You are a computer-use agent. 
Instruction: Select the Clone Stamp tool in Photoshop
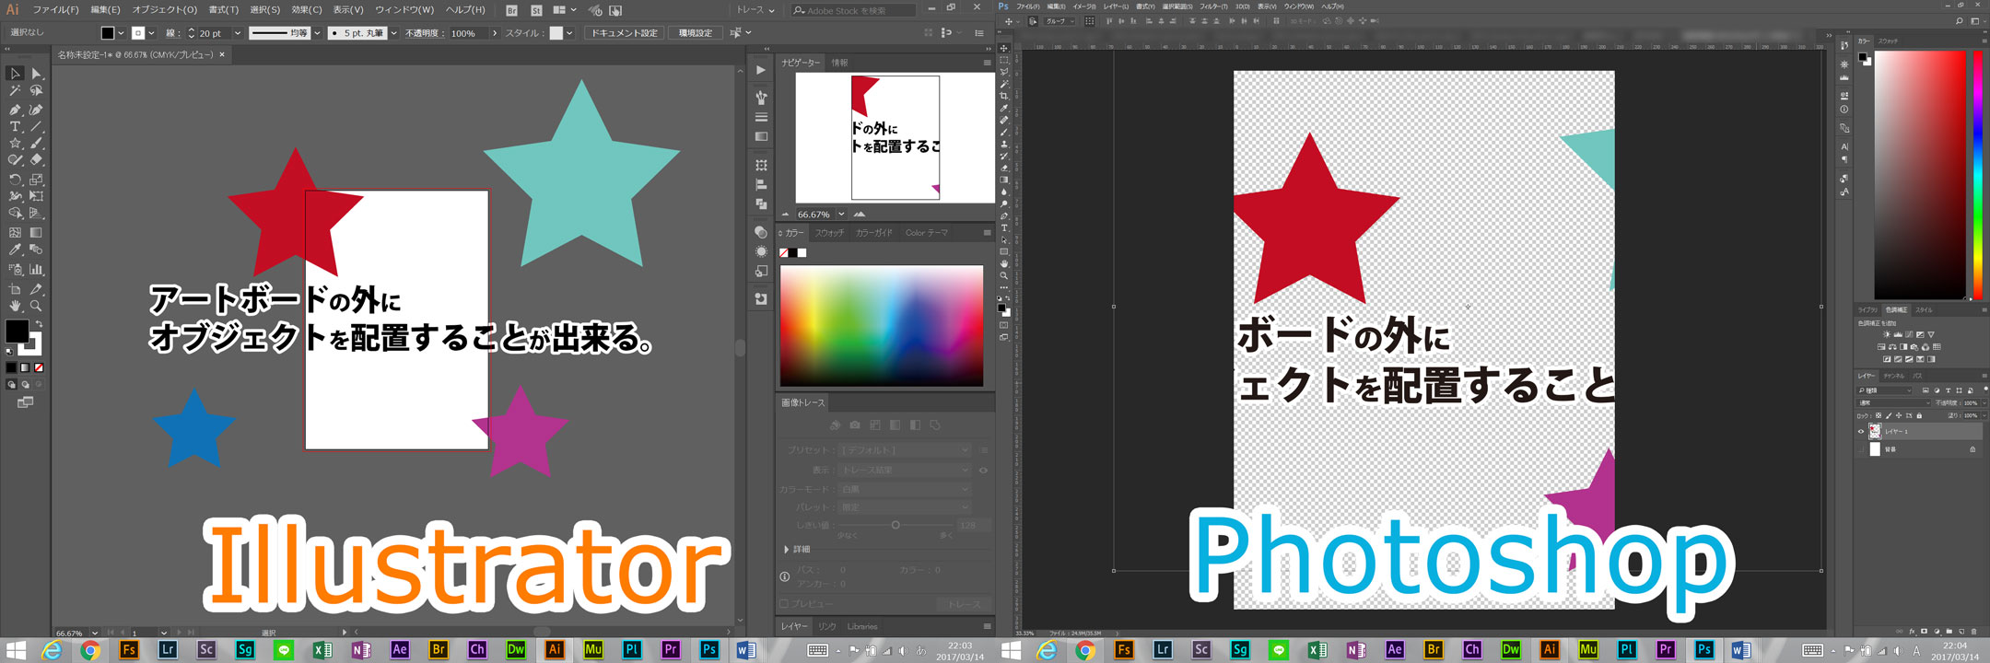1004,144
